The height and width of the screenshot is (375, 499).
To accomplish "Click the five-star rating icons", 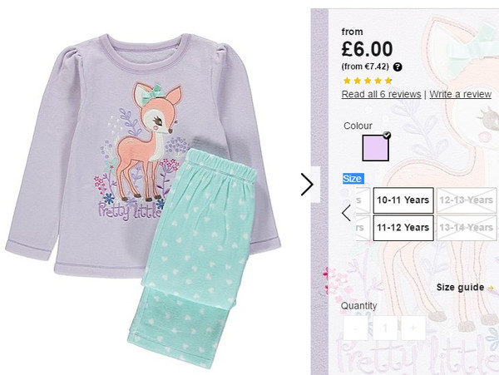I will [368, 81].
